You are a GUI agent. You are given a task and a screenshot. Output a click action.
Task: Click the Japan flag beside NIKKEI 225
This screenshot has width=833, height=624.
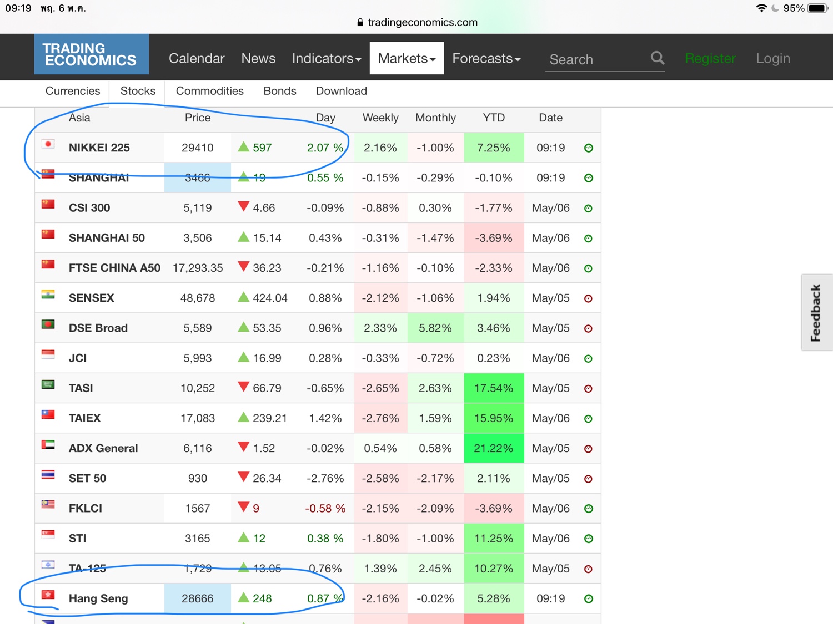[48, 144]
